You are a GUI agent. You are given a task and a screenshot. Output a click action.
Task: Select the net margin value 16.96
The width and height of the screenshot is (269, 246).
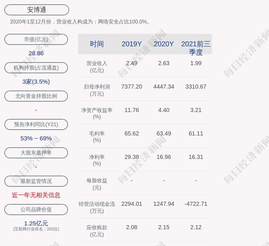[164, 157]
